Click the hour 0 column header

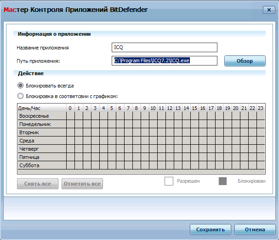[71, 108]
